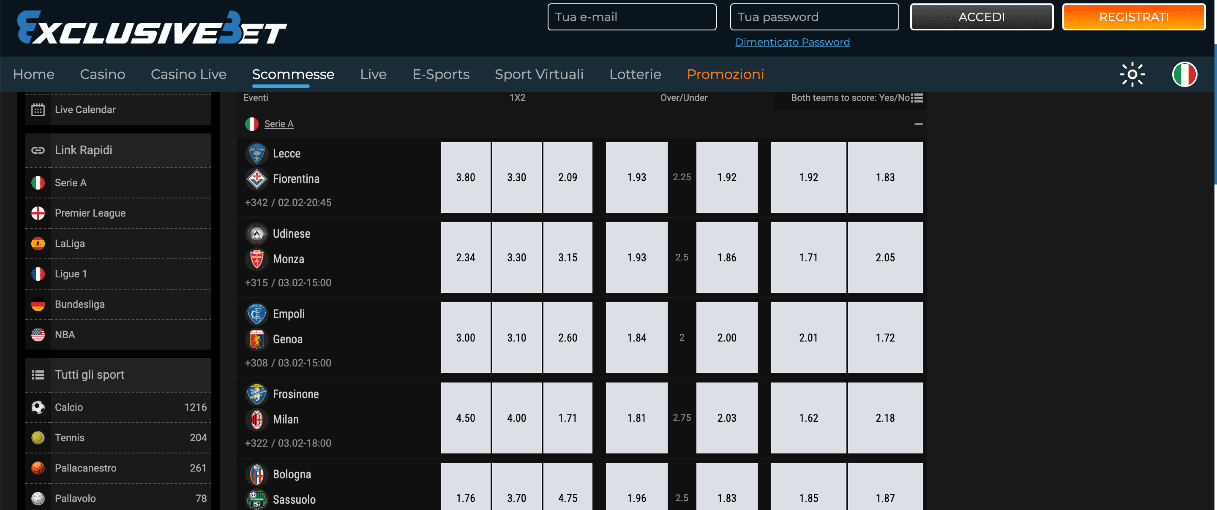Click the Tennis ball icon
Screen dimensions: 1217x510
[x=38, y=438]
